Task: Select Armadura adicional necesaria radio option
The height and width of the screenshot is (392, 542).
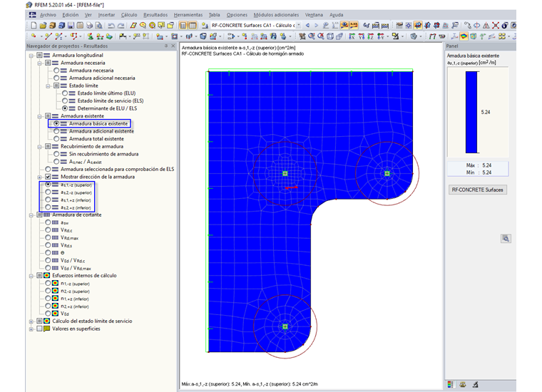Action: 56,78
